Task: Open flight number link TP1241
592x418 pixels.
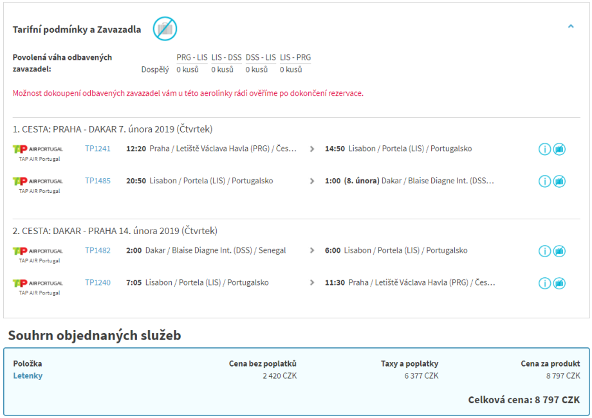Action: pyautogui.click(x=98, y=149)
